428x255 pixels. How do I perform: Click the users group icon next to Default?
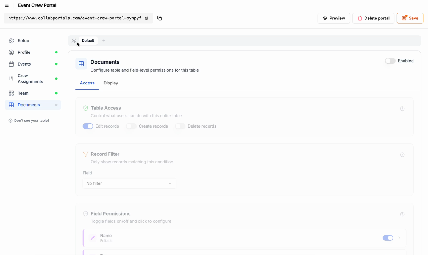tap(74, 41)
